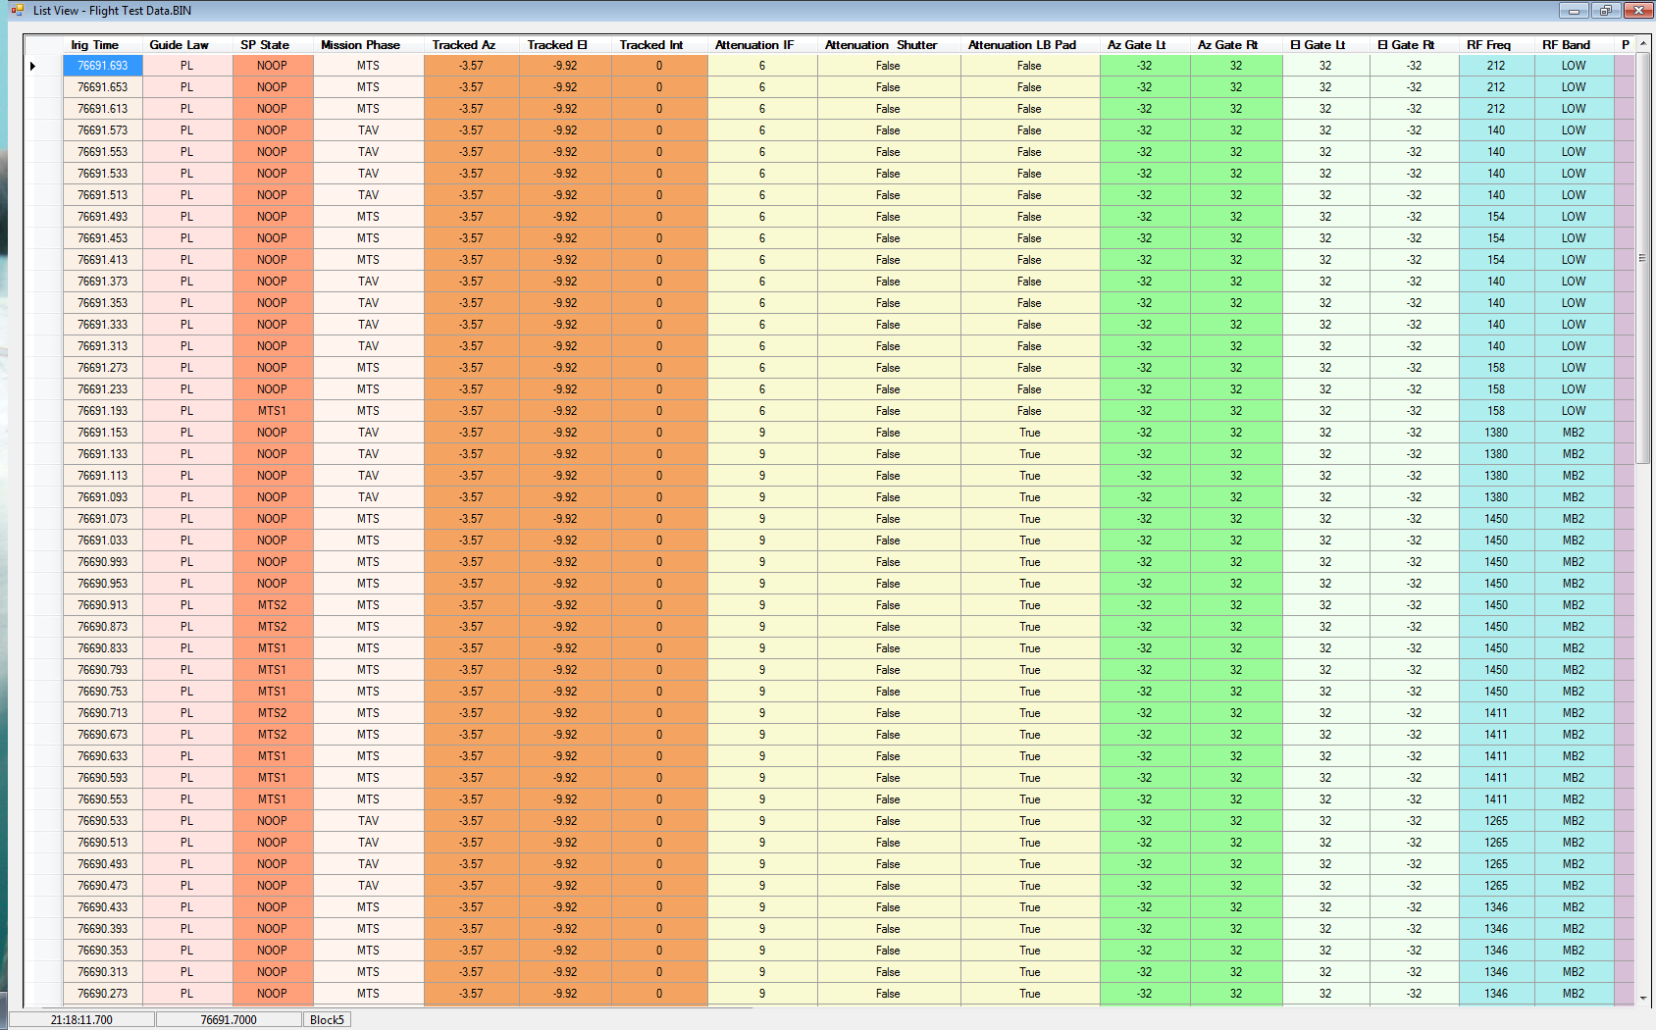
Task: Select RF Freq 1380 in row 76691.153
Action: point(1496,433)
